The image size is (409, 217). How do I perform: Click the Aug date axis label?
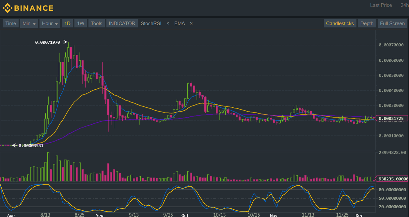[x=11, y=215]
